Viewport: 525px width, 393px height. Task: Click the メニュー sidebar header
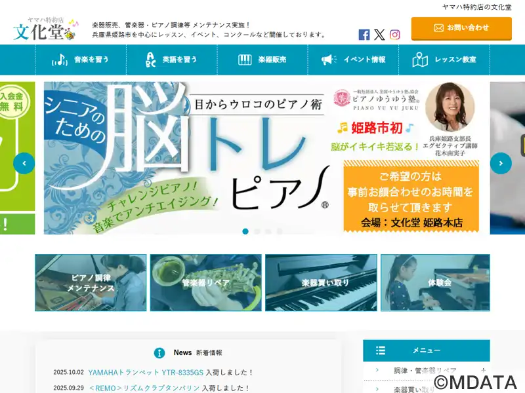point(426,350)
